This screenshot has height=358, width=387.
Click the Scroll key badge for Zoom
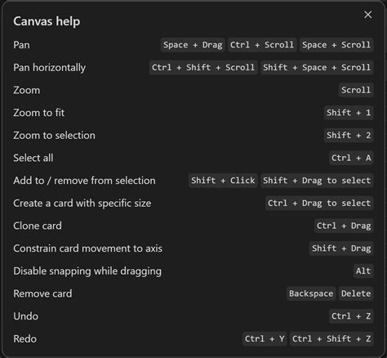coord(356,90)
